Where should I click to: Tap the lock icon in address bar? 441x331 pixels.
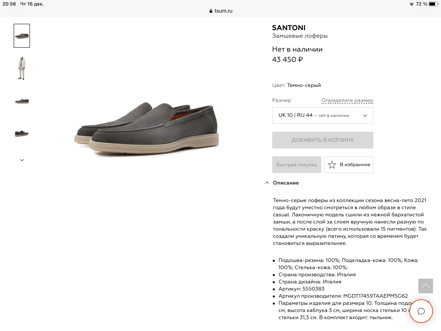(x=211, y=11)
